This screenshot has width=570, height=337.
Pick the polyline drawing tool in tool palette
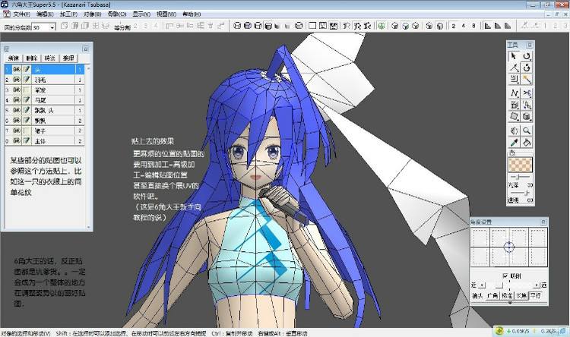514,68
